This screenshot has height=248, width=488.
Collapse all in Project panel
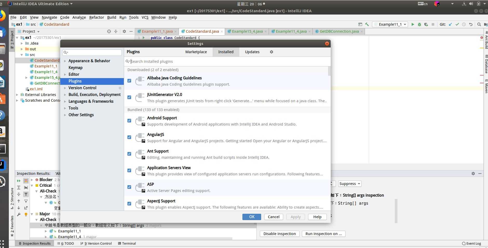(116, 31)
